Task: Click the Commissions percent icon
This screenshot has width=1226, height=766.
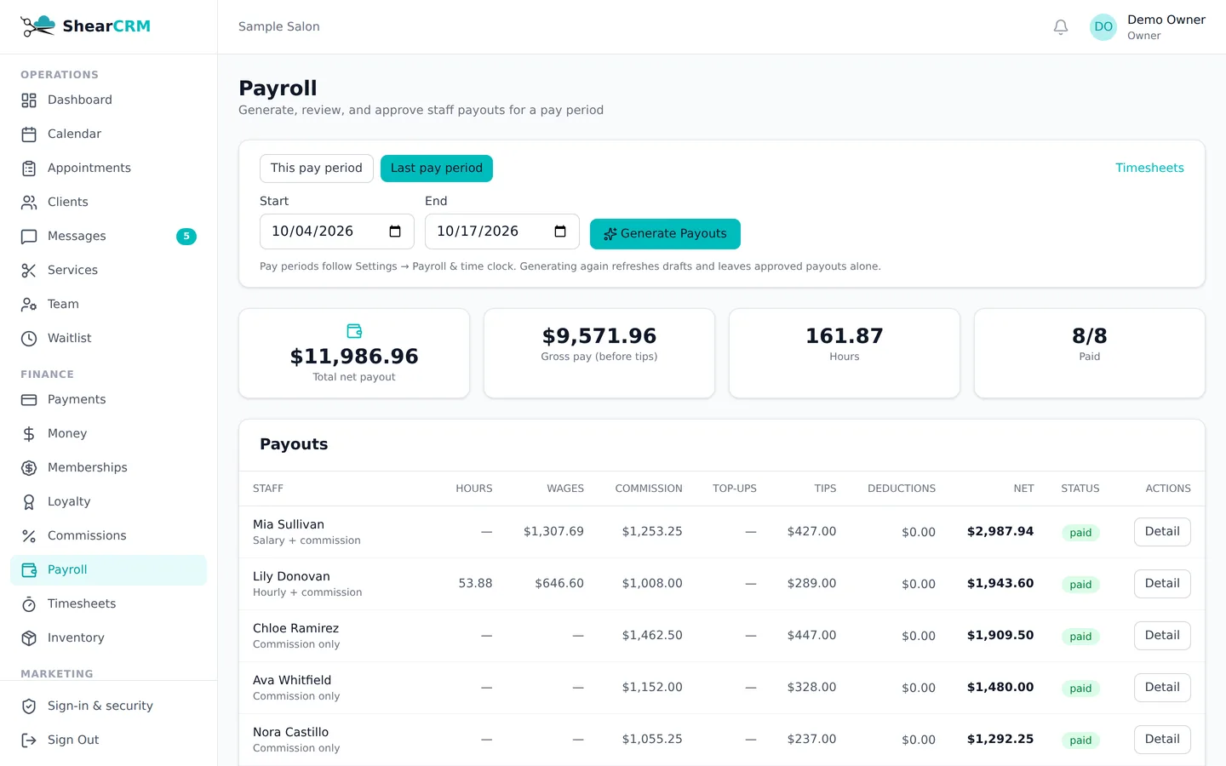Action: click(x=29, y=536)
